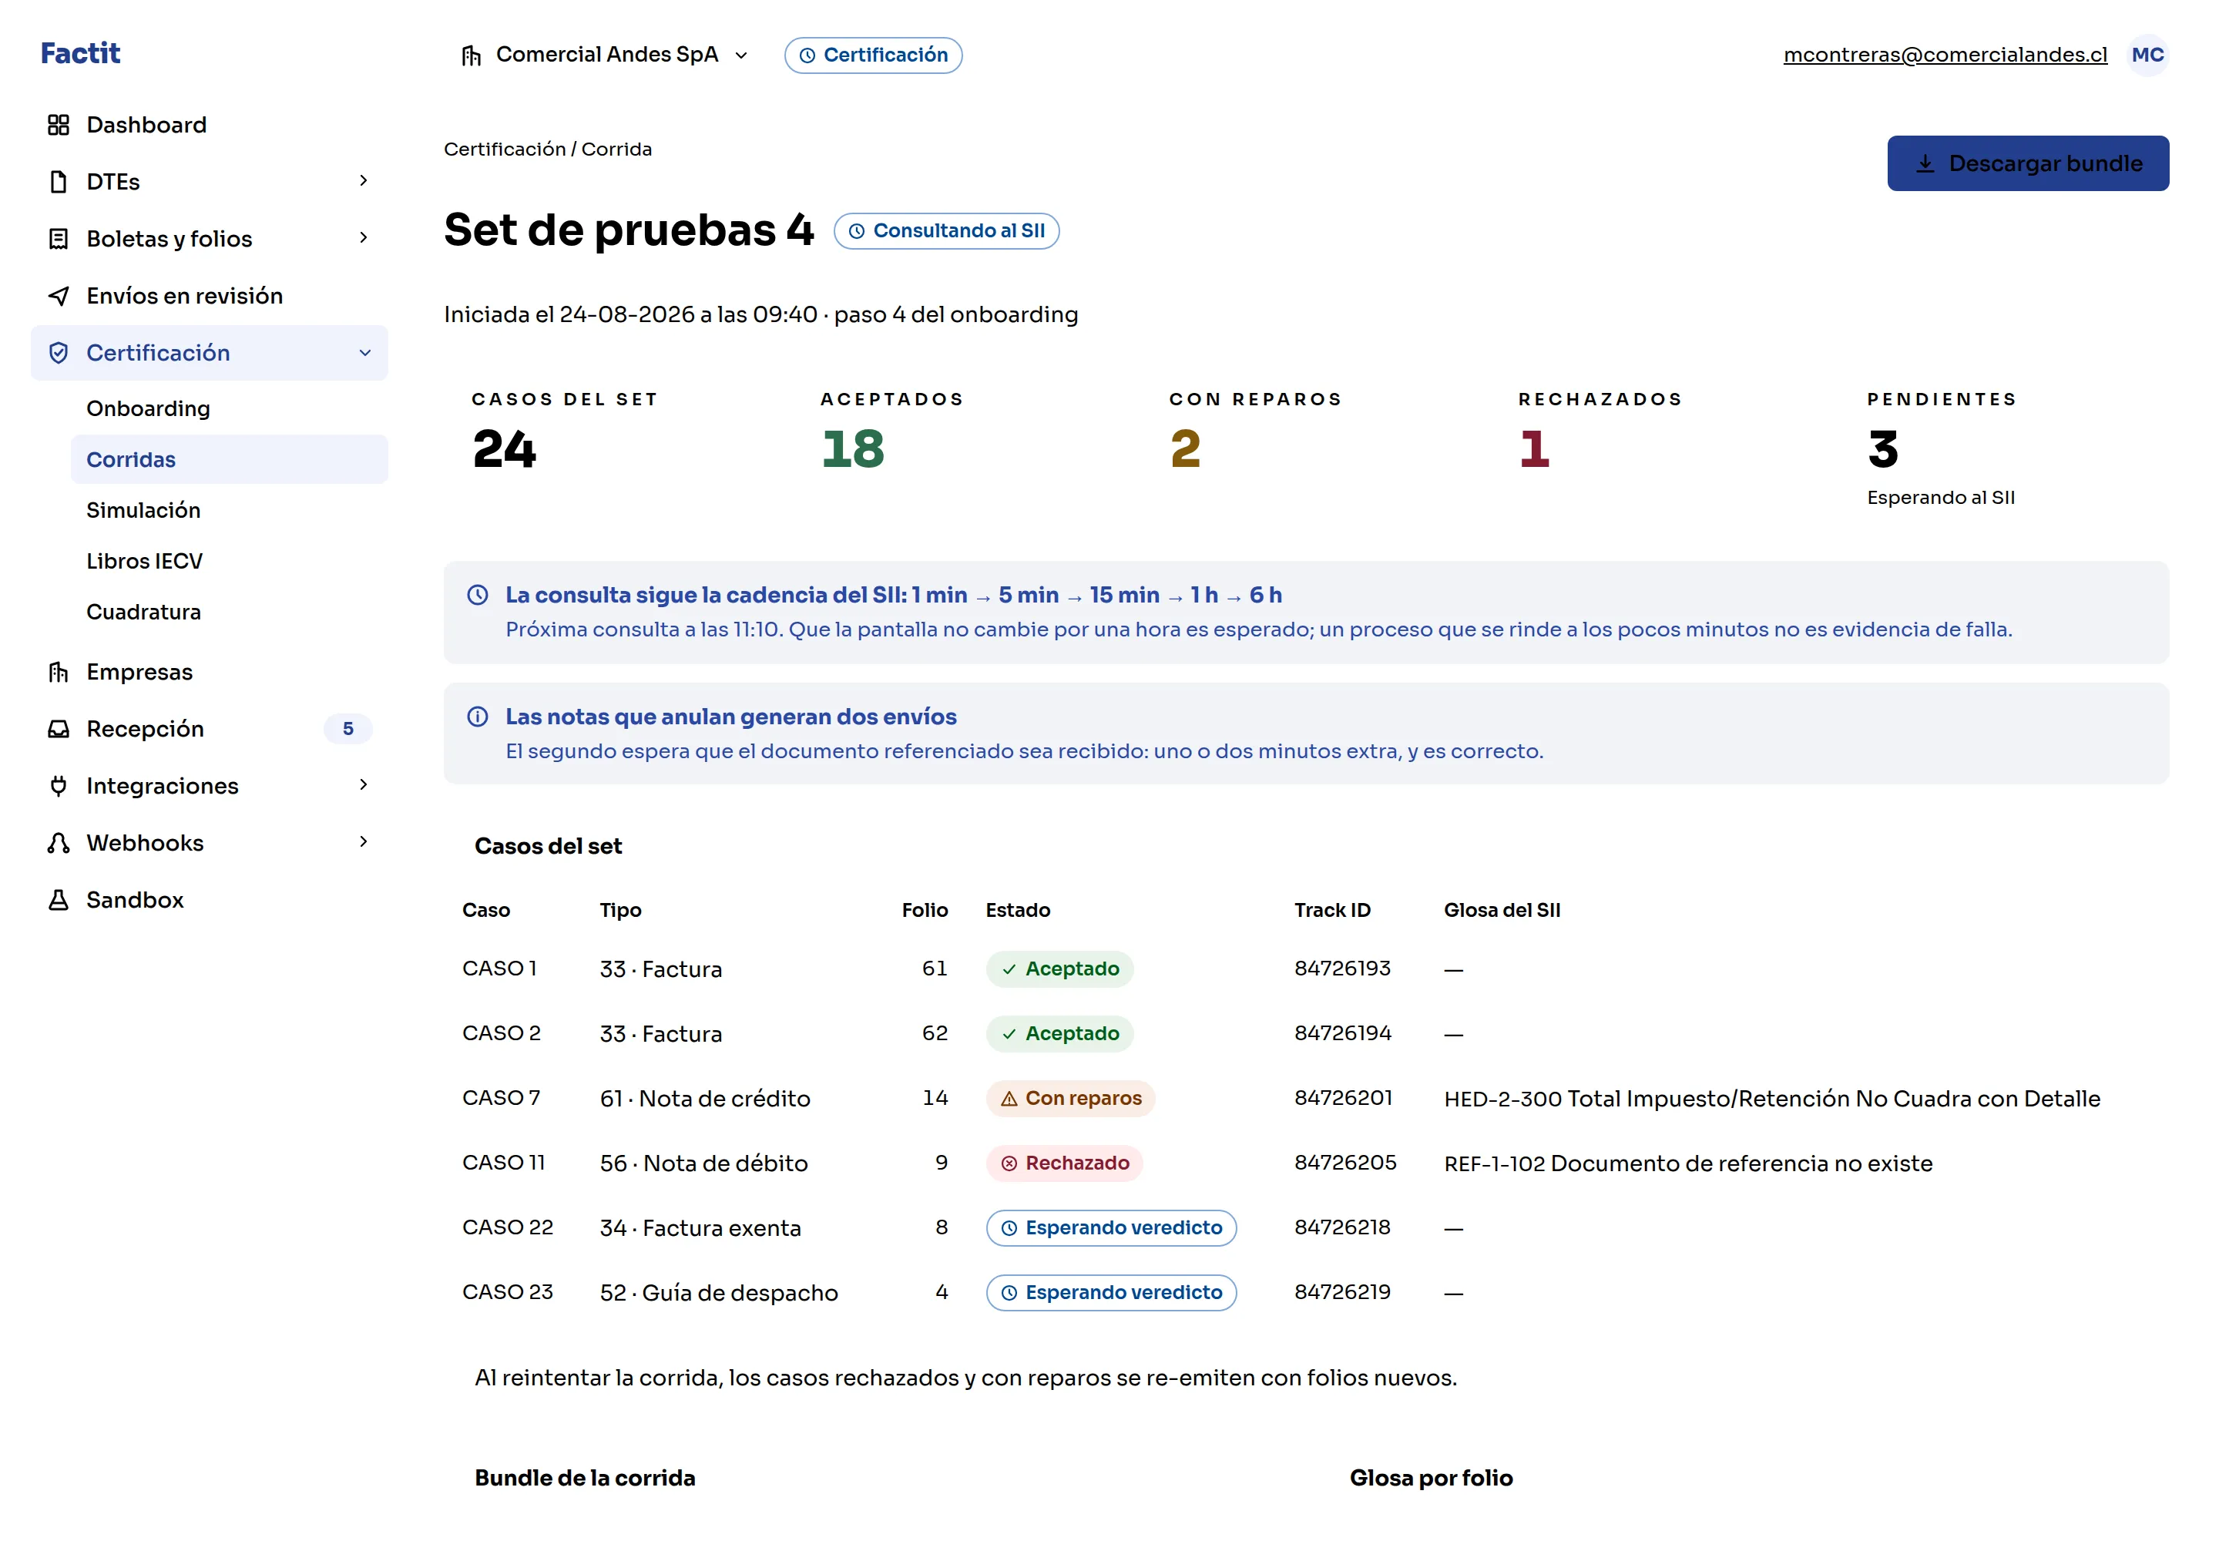Click the building icon beside Comercial Andes SpA
Screen dimensions: 2219x1541
point(472,55)
